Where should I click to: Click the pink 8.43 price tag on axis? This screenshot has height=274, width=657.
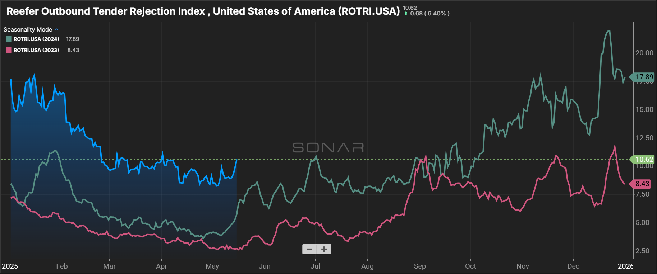coord(642,184)
